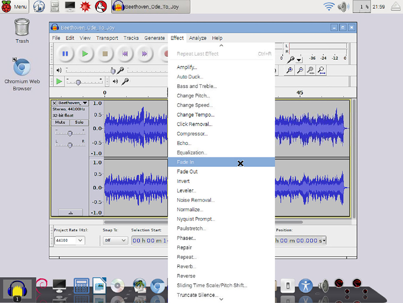Click the Fit Selection zoom icon
Viewport: 403px width, 303px height.
tap(310, 70)
